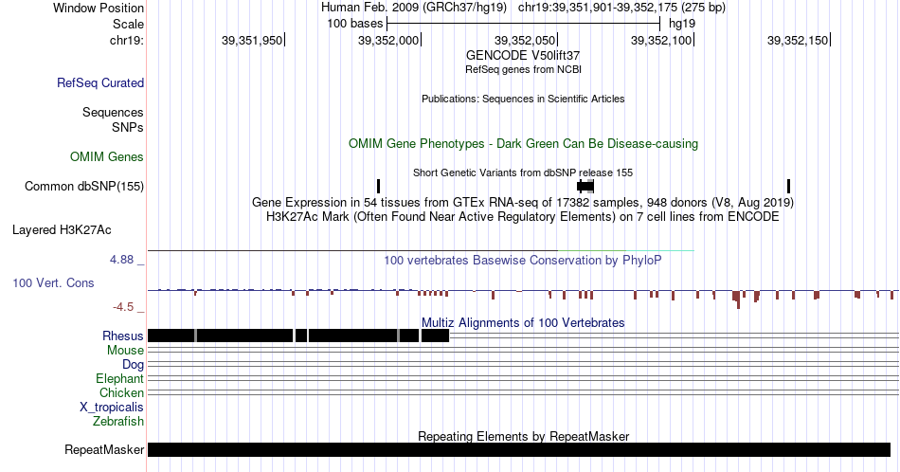
Task: Click the 39,351,950 ruler position
Action: pos(252,40)
